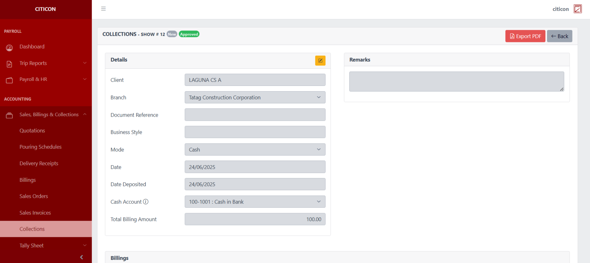Click into the Remarks text area

(x=456, y=82)
